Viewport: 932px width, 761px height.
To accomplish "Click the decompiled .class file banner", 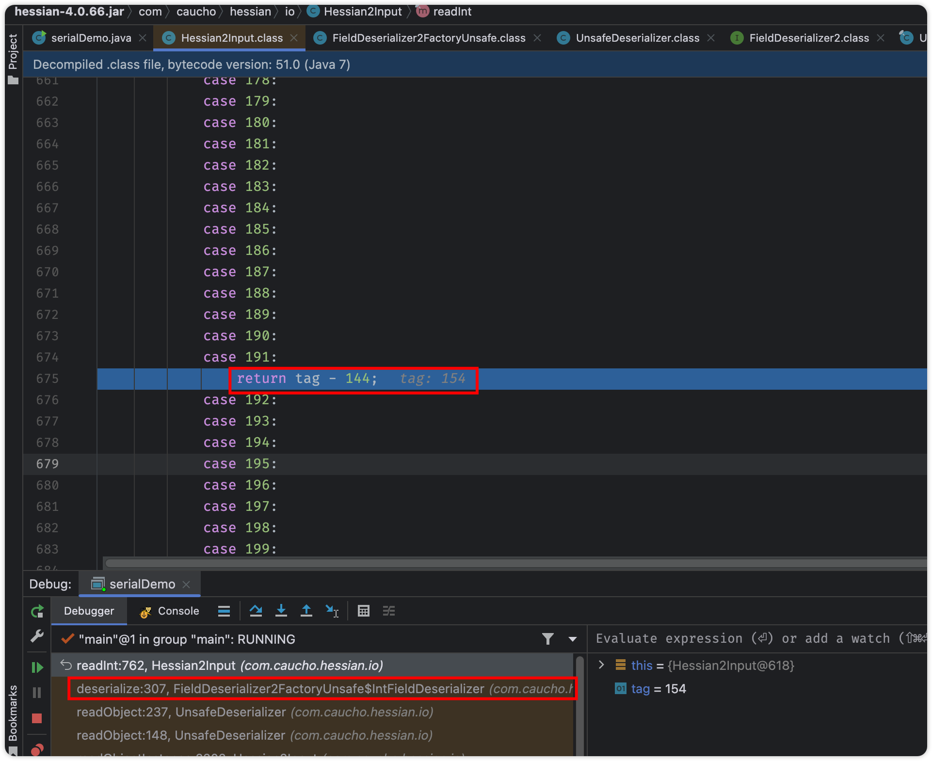I will coord(475,64).
